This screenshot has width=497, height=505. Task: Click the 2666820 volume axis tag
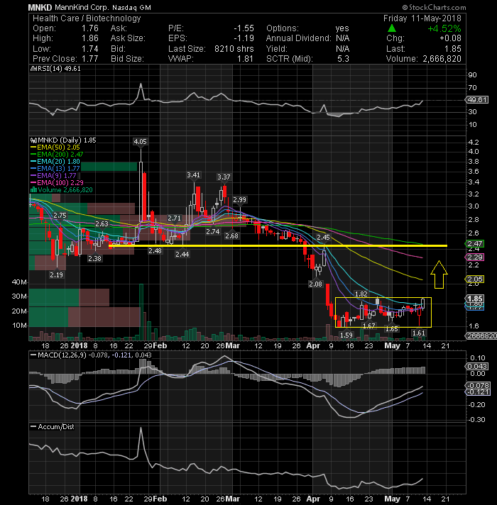coord(481,336)
